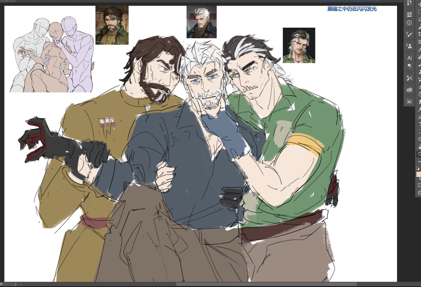Select the Type tool
The width and height of the screenshot is (421, 287).
tap(420, 124)
